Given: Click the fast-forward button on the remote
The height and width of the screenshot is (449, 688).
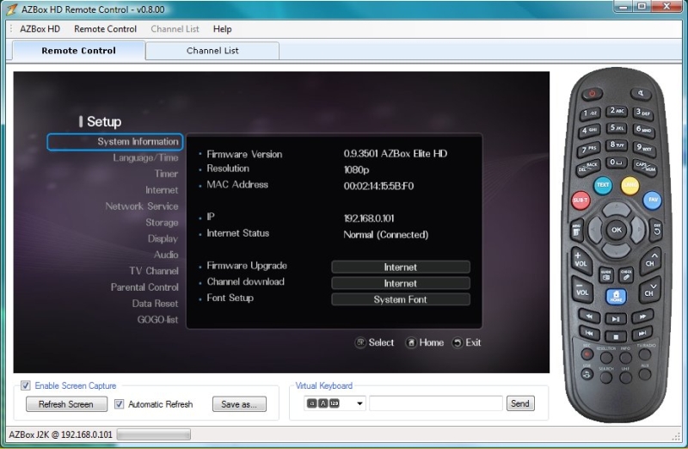Looking at the screenshot, I should tap(642, 316).
